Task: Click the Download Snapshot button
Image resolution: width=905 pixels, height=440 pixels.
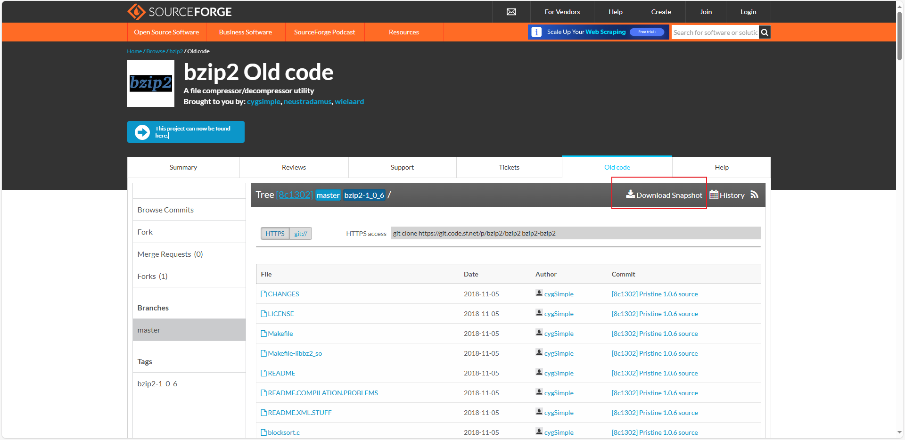Action: click(x=664, y=195)
